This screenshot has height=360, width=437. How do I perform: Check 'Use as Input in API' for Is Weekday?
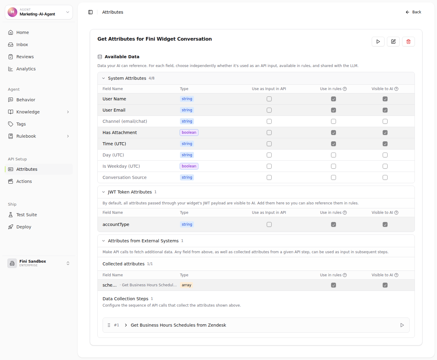click(x=269, y=166)
